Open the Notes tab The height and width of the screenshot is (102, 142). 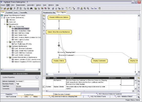36,97
